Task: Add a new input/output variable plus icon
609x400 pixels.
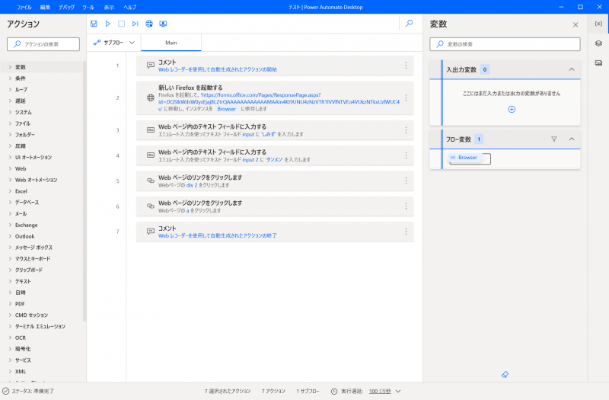Action: pyautogui.click(x=512, y=109)
